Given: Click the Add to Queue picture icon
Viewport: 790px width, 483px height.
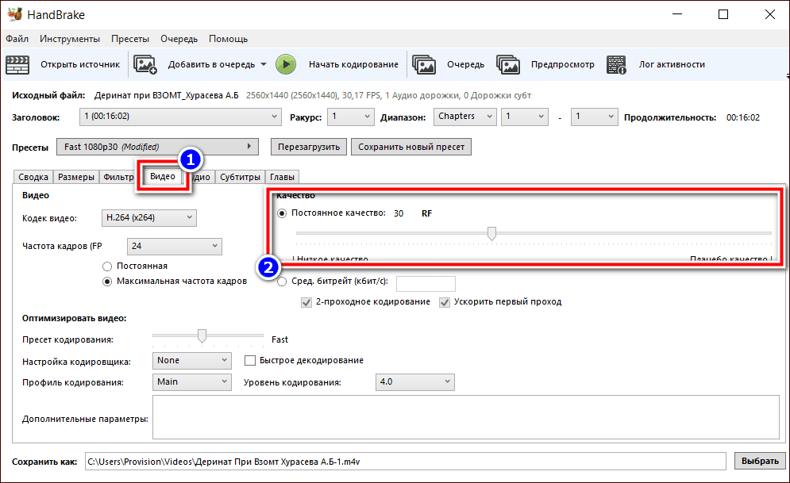Looking at the screenshot, I should coord(145,64).
